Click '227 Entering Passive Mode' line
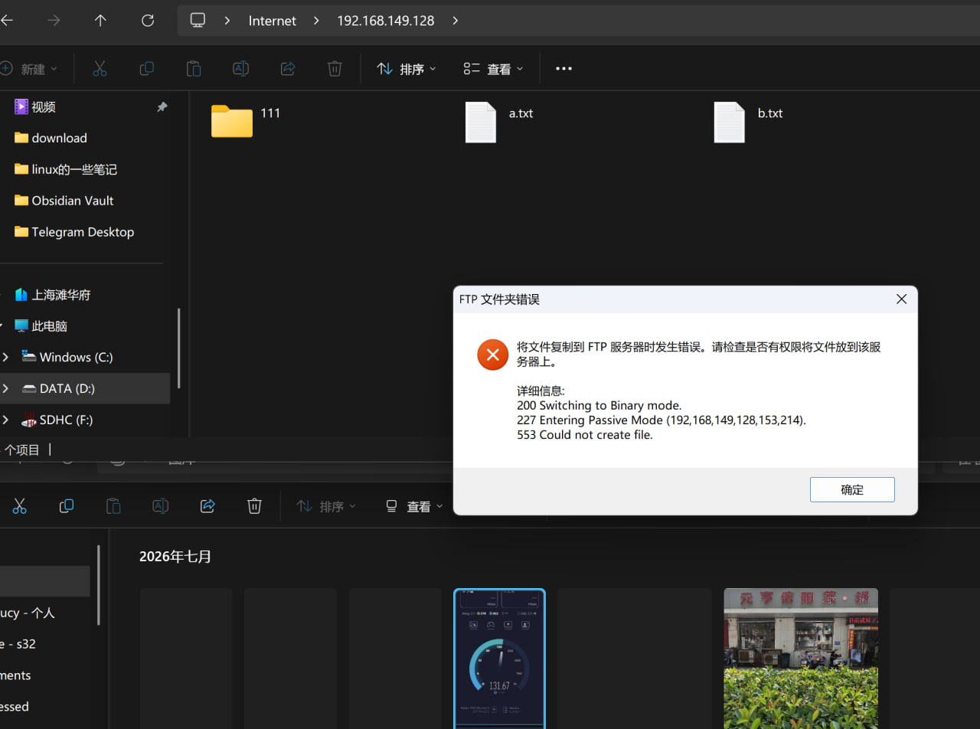 661,420
